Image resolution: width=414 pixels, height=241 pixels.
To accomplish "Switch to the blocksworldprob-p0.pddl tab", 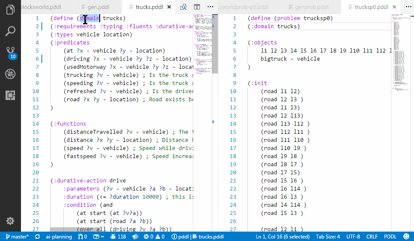I will click(x=244, y=7).
